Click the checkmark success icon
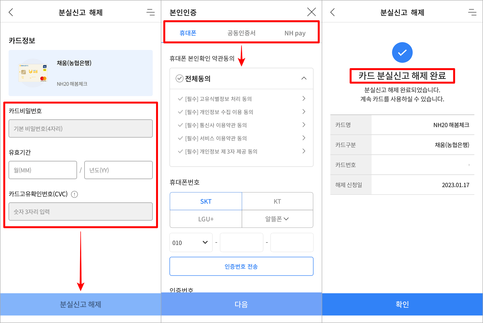The width and height of the screenshot is (483, 323). pos(402,52)
